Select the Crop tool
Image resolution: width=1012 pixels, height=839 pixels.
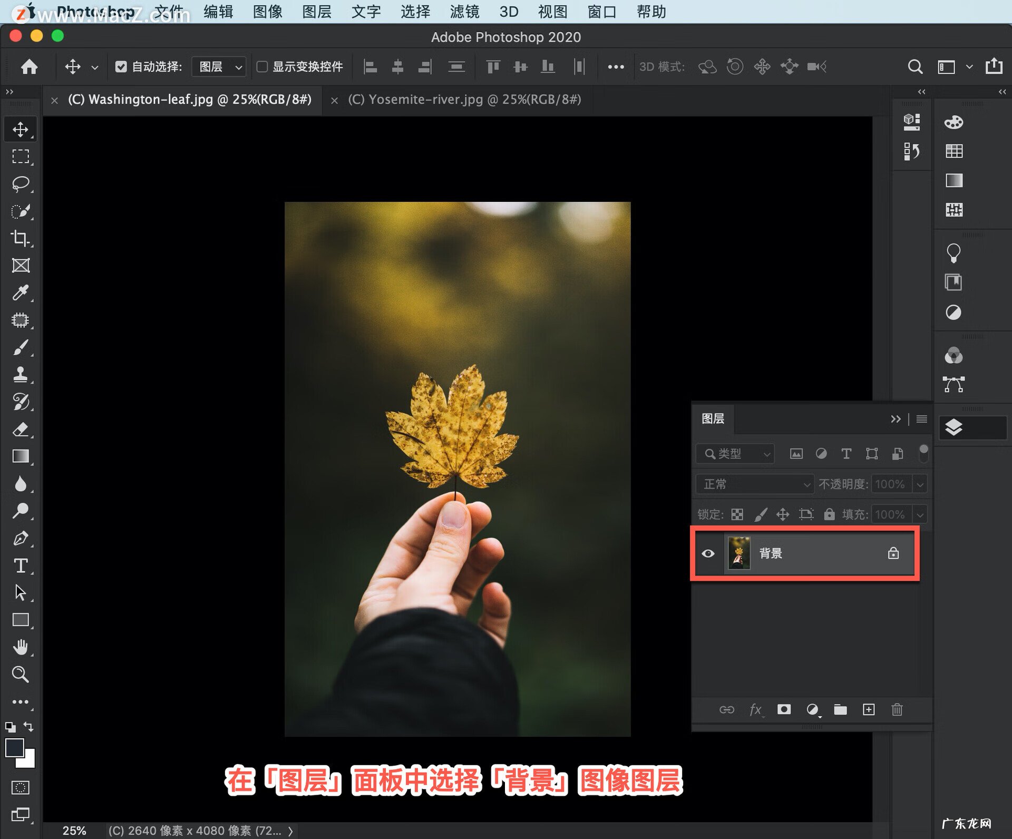tap(21, 238)
